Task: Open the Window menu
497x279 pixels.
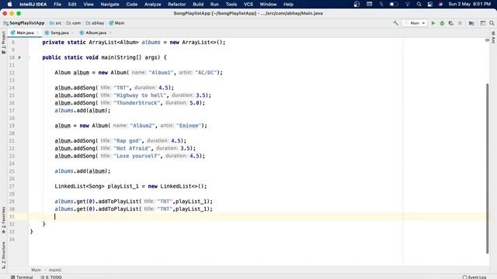Action: (x=268, y=5)
